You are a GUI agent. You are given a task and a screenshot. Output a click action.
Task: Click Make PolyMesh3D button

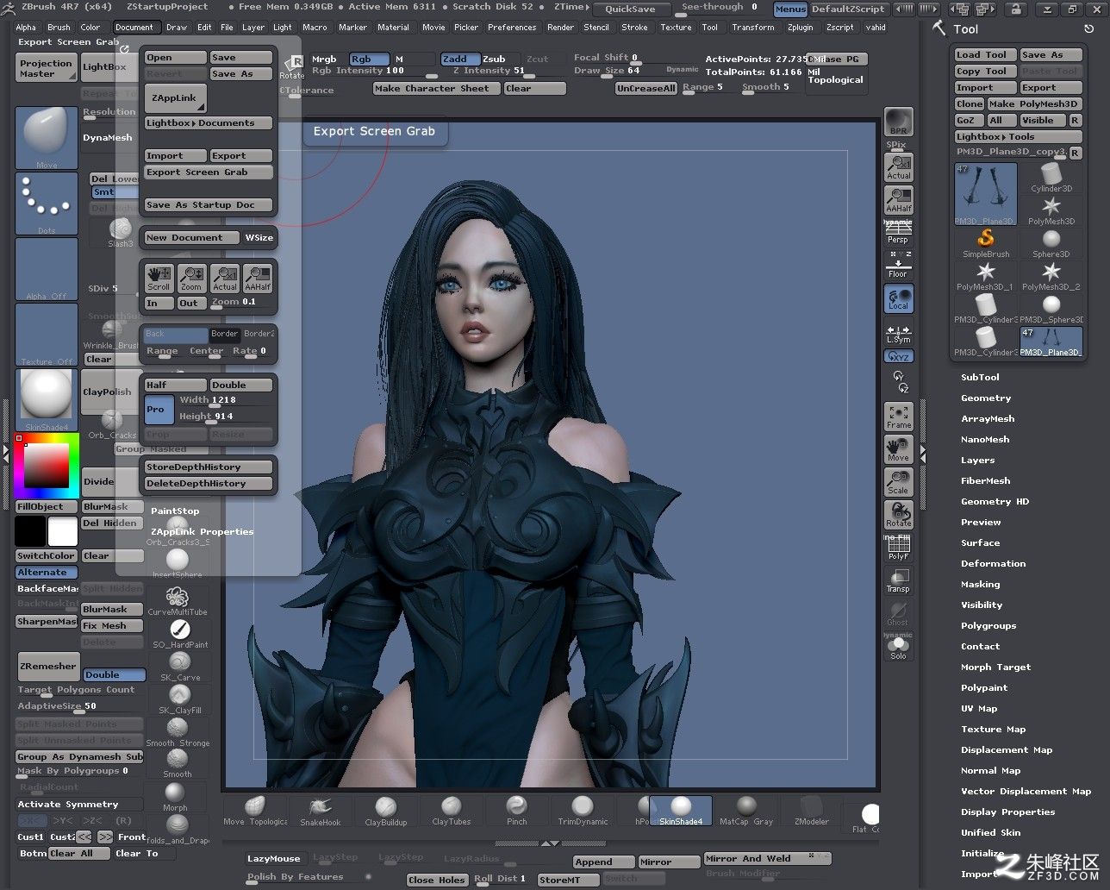click(x=1033, y=103)
